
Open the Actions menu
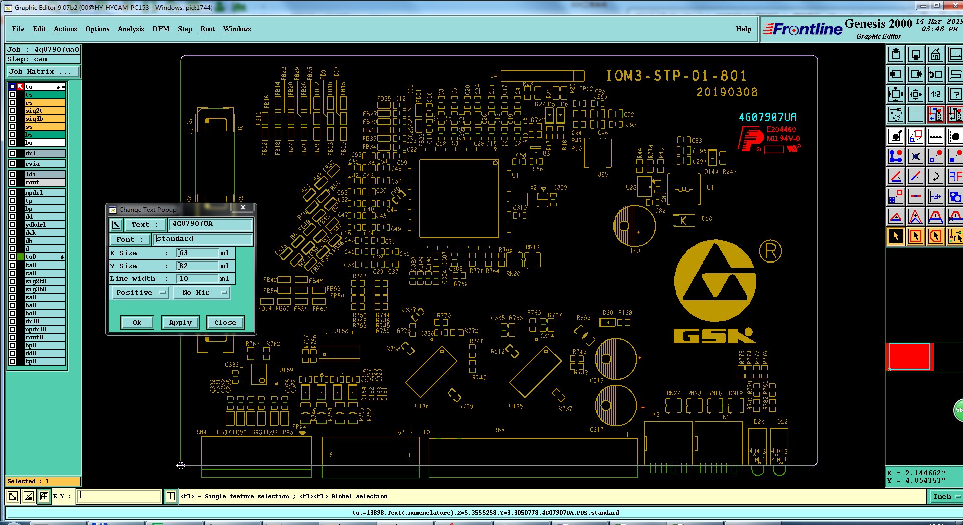click(65, 29)
